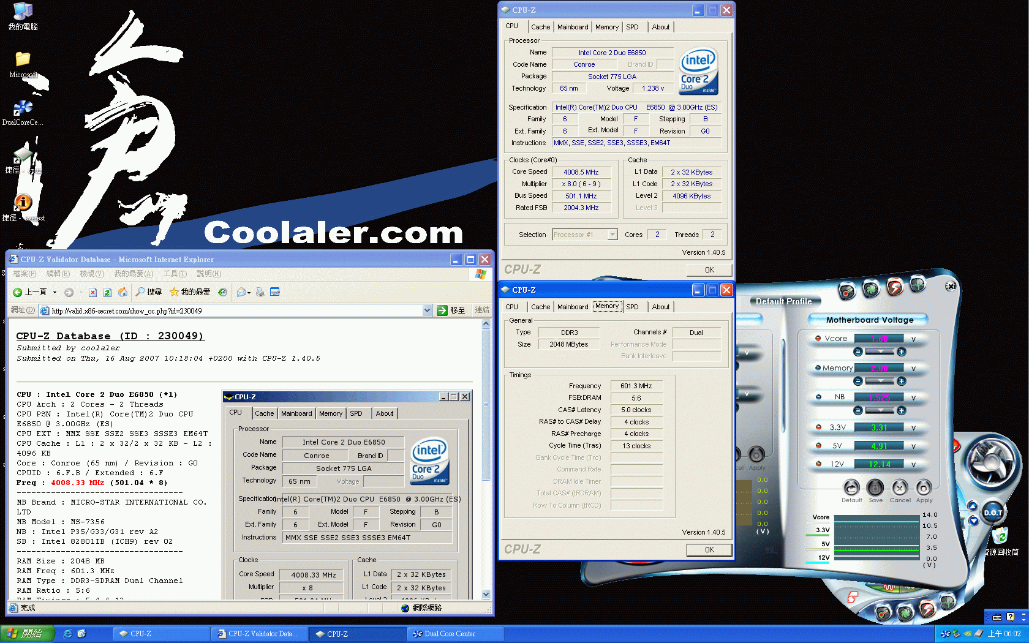Image resolution: width=1029 pixels, height=643 pixels.
Task: Click OK in the CPU-Z Memory window
Action: [709, 550]
